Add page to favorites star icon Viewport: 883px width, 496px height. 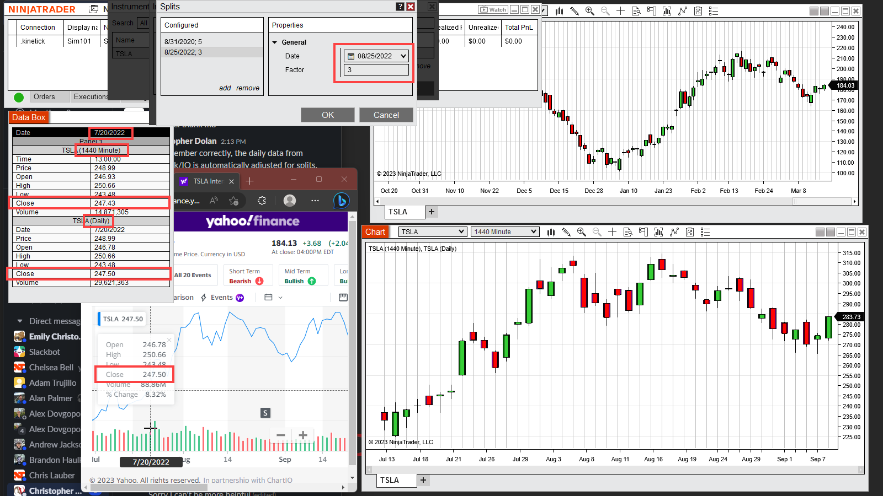point(234,201)
